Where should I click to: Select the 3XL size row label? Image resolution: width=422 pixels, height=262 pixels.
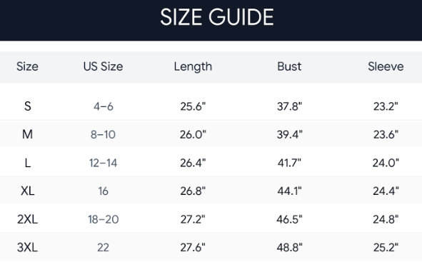pos(27,248)
